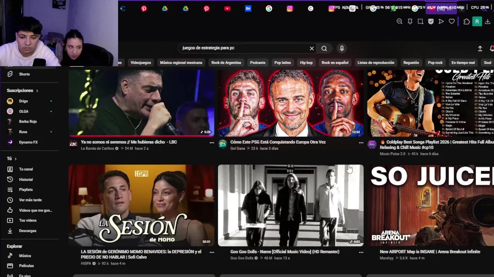Select the Hip hop filter chip
This screenshot has width=494, height=277.
pos(306,63)
